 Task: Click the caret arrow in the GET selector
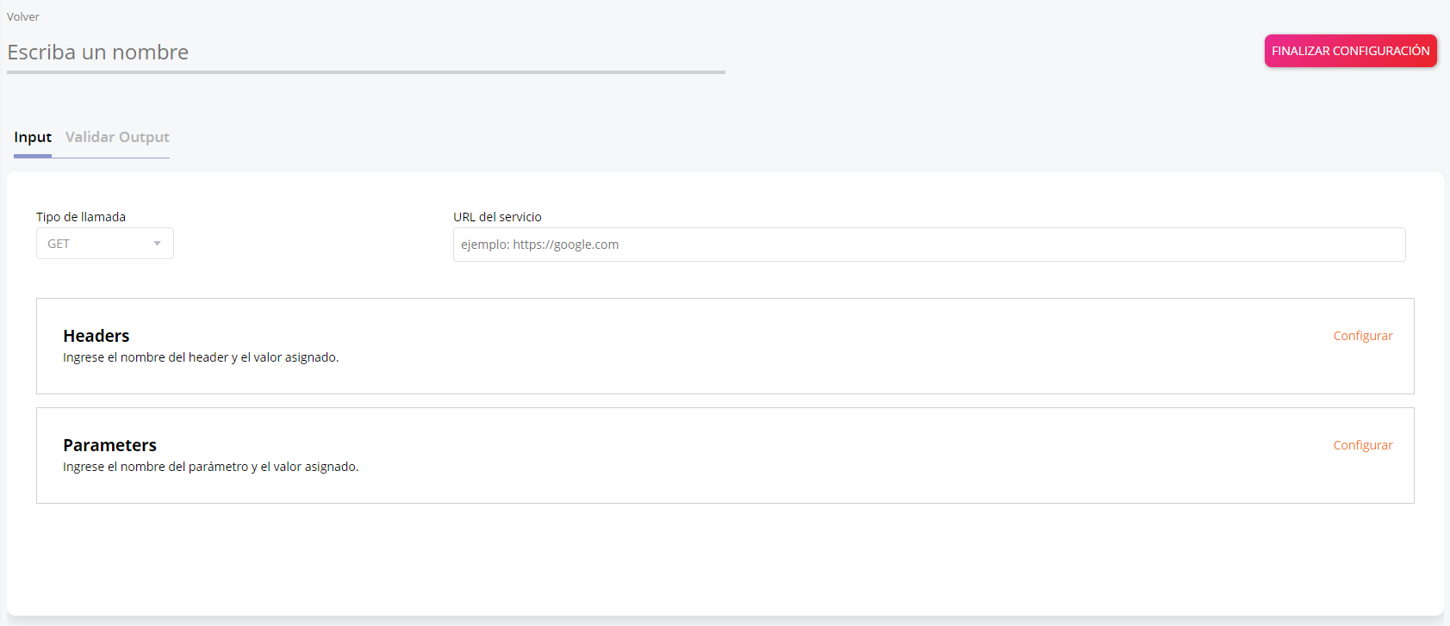coord(157,244)
